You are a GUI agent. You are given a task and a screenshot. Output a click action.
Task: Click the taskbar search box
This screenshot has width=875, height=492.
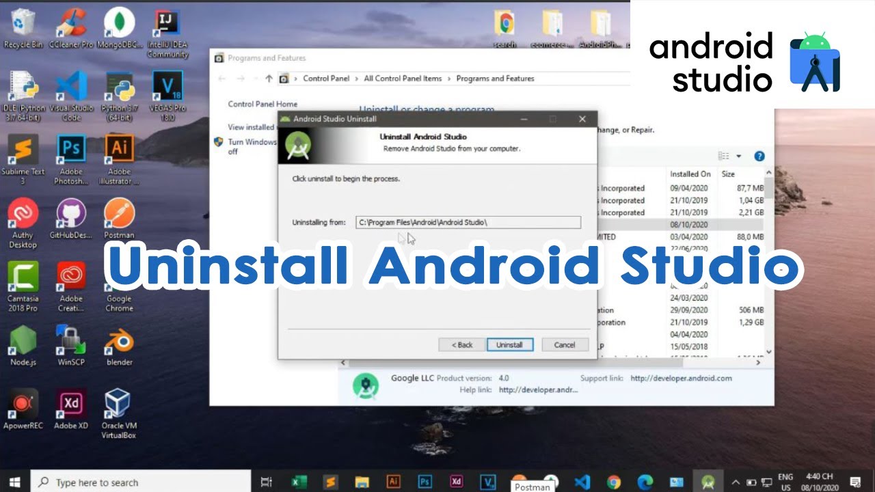click(x=142, y=482)
